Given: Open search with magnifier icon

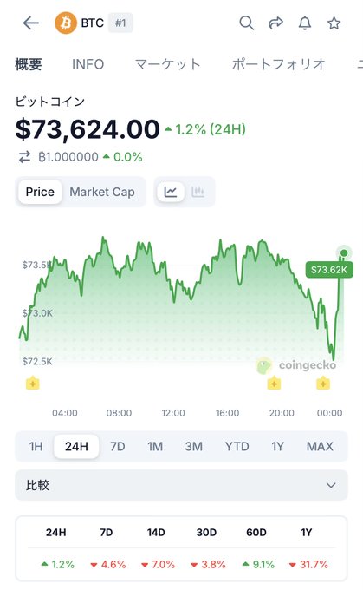Looking at the screenshot, I should click(247, 23).
